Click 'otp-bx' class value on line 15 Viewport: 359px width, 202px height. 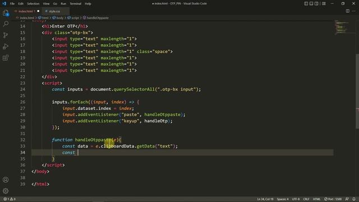tap(80, 33)
